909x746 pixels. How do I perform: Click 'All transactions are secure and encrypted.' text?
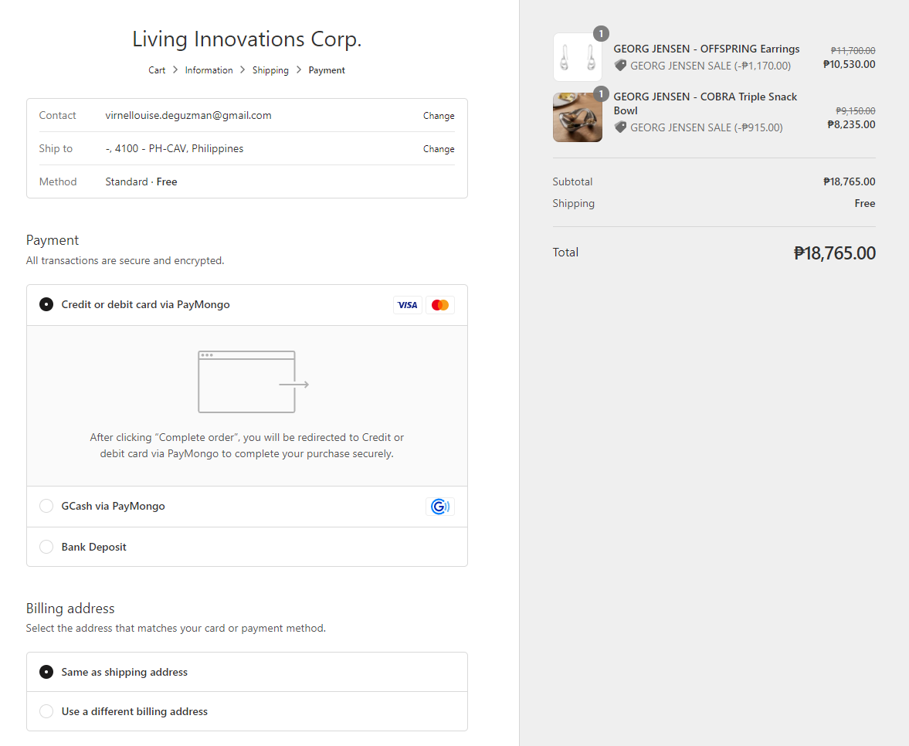(x=125, y=261)
